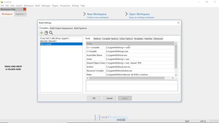Click the Linker path value
This screenshot has width=219, height=123.
140,59
